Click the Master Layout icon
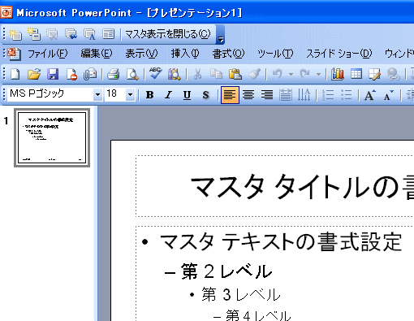This screenshot has width=414, height=321. (x=108, y=34)
